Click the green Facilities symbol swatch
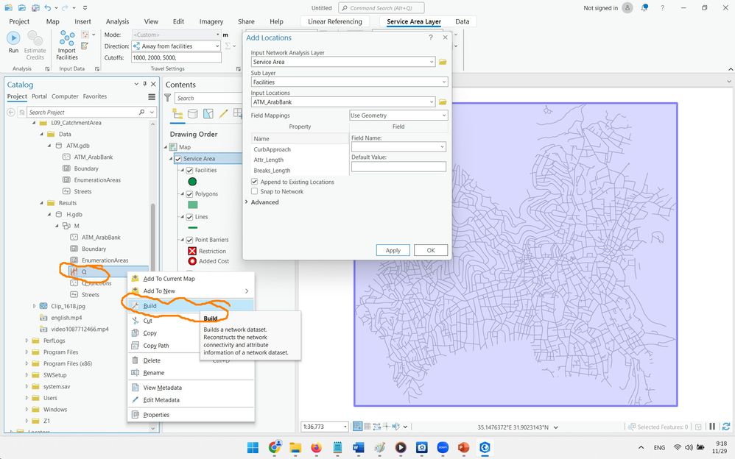The height and width of the screenshot is (459, 735). [192, 182]
